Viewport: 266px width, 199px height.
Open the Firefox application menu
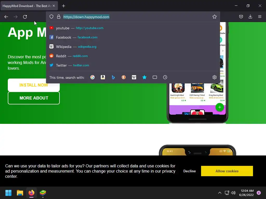[x=260, y=17]
